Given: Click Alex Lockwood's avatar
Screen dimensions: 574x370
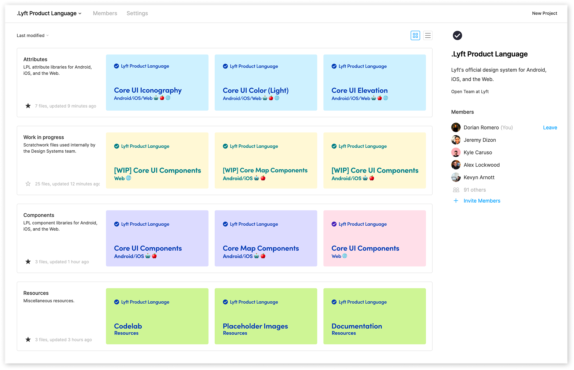Looking at the screenshot, I should (456, 165).
